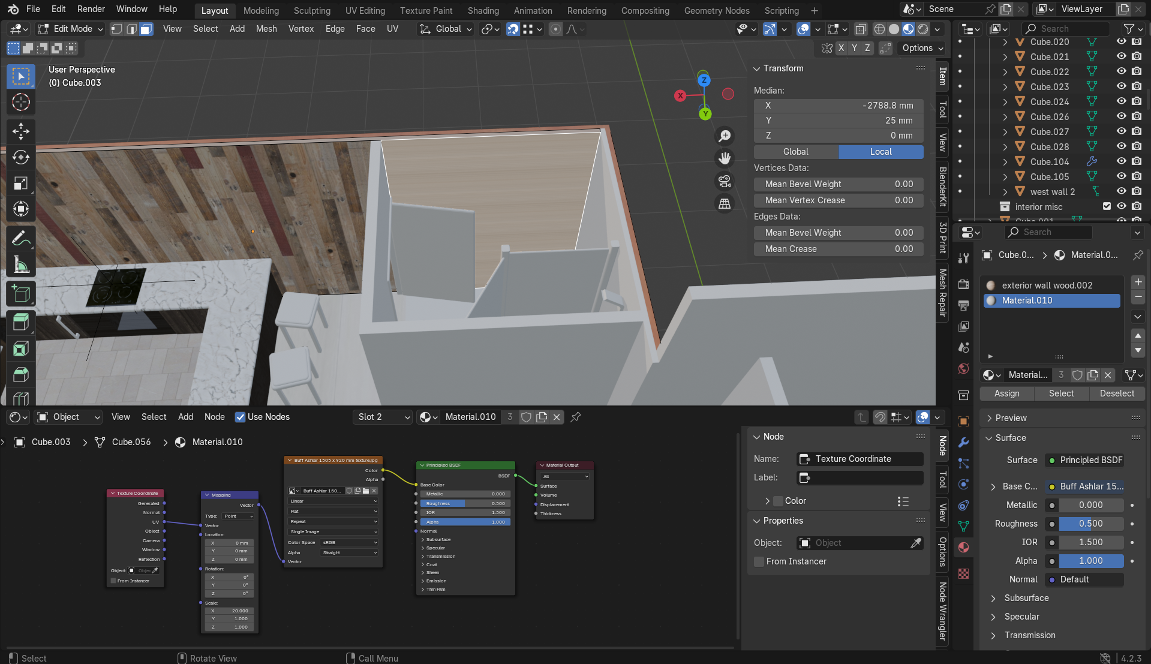Select exterior wall wood.002 material slot
The image size is (1151, 664).
coord(1052,286)
